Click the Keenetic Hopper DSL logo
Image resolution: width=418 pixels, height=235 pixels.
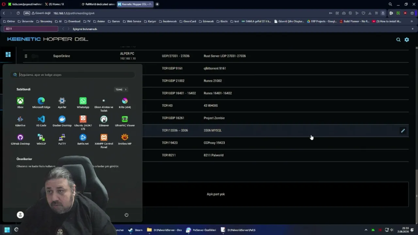(x=48, y=39)
